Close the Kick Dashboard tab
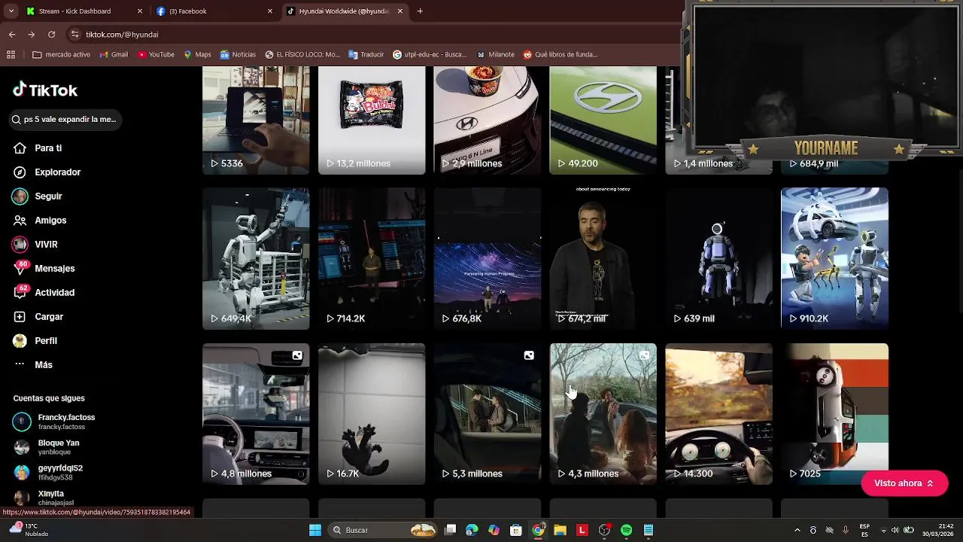Screen dimensions: 963x542 [139, 11]
